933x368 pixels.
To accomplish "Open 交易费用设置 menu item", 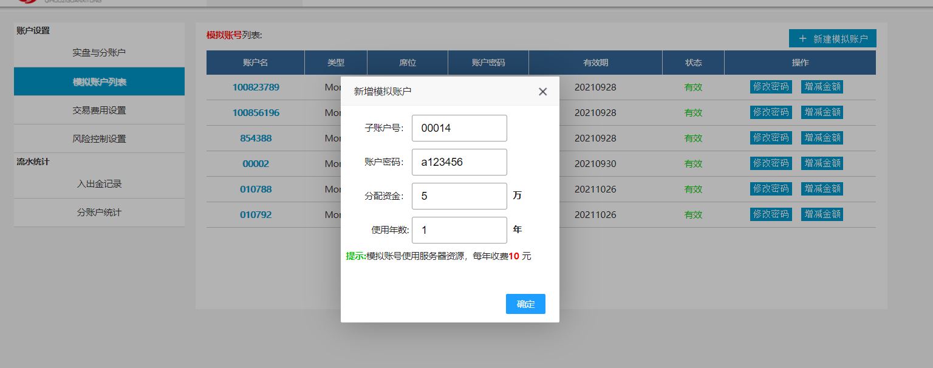I will pyautogui.click(x=99, y=110).
